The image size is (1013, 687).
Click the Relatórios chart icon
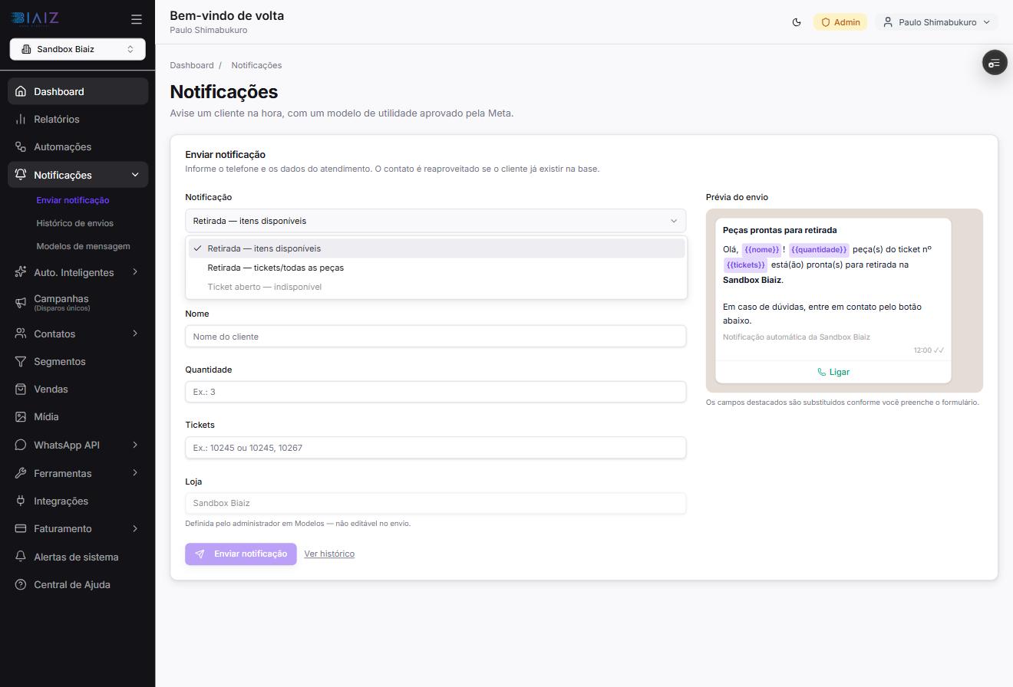tap(21, 119)
